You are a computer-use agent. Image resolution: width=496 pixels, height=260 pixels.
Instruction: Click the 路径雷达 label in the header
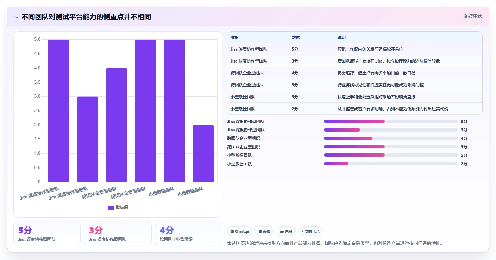(473, 16)
